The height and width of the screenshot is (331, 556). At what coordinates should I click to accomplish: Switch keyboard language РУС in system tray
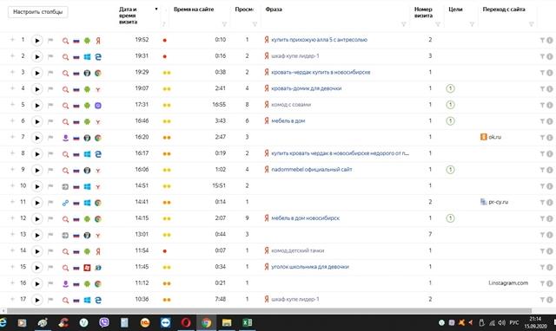tap(513, 322)
